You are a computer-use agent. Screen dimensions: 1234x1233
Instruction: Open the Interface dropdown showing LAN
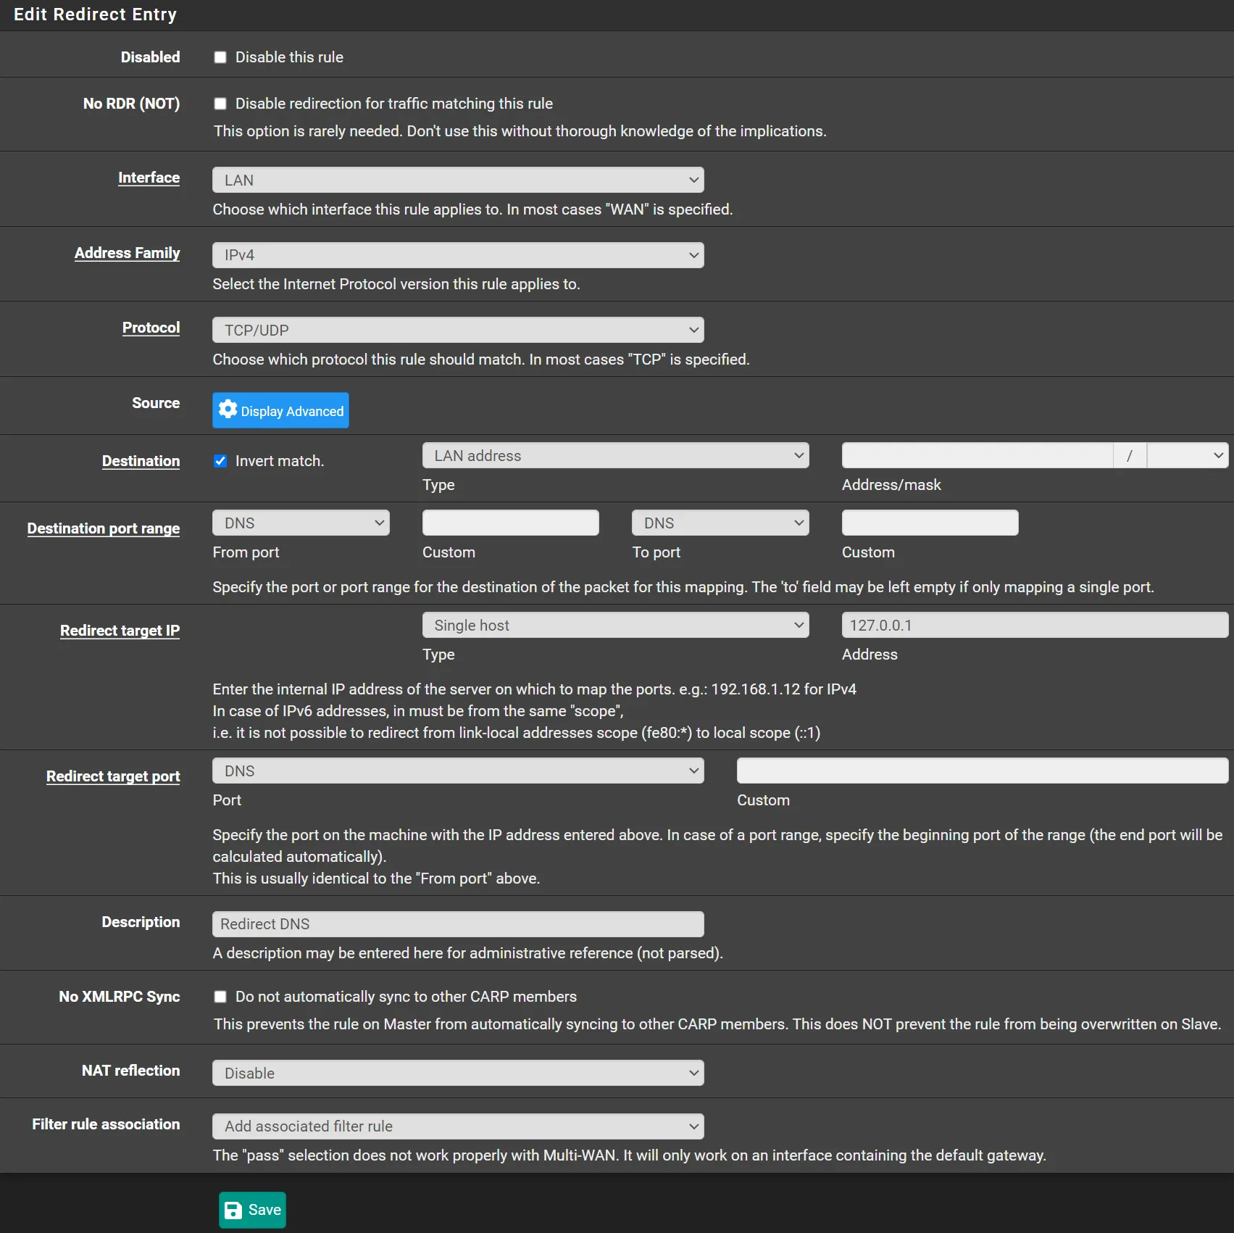457,179
